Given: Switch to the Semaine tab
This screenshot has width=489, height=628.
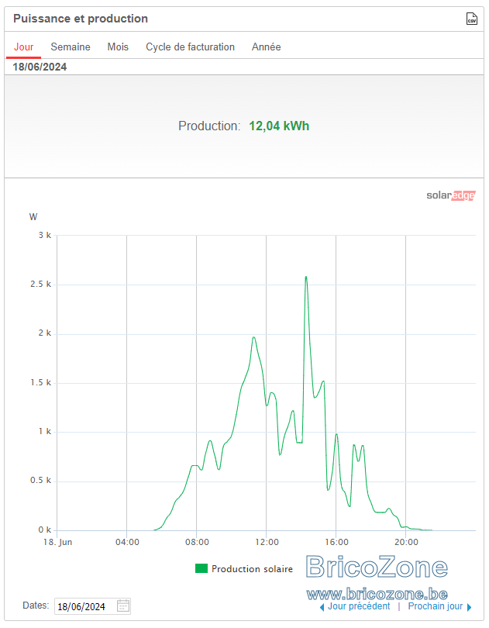Looking at the screenshot, I should (x=71, y=47).
